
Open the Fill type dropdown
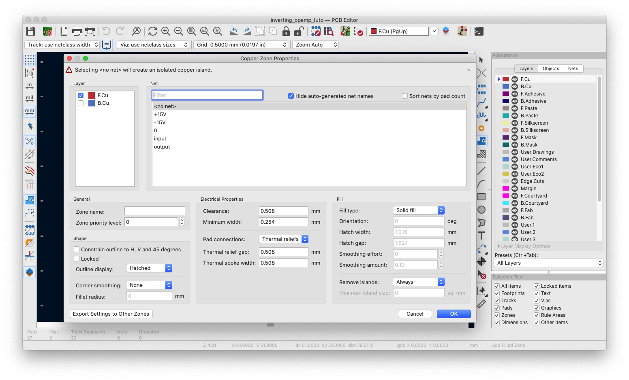click(x=419, y=210)
